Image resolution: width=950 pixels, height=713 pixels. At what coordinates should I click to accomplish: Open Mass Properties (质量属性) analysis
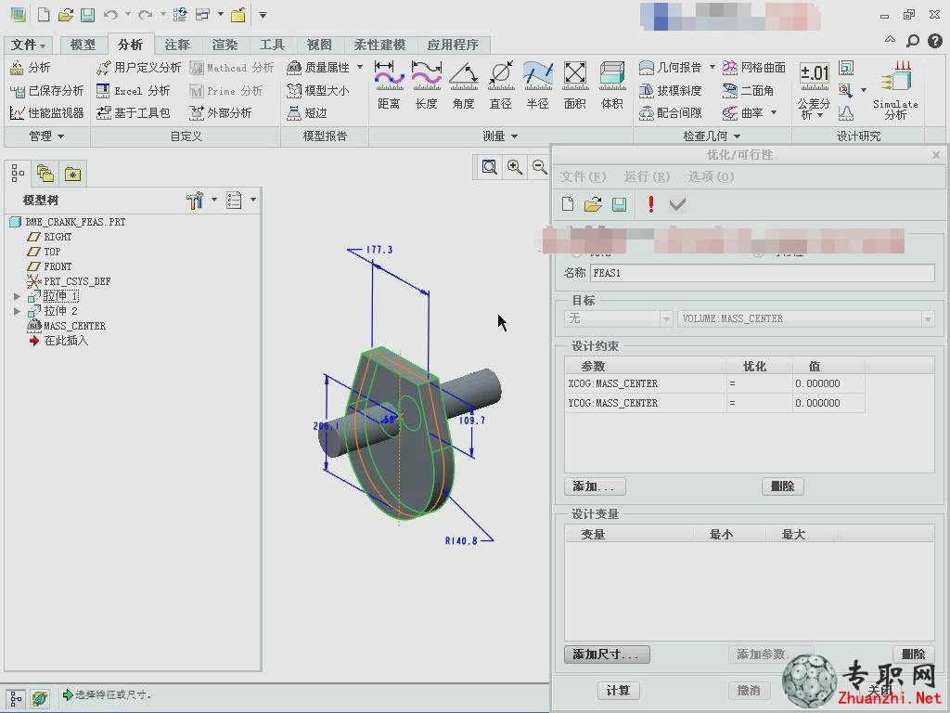point(319,67)
